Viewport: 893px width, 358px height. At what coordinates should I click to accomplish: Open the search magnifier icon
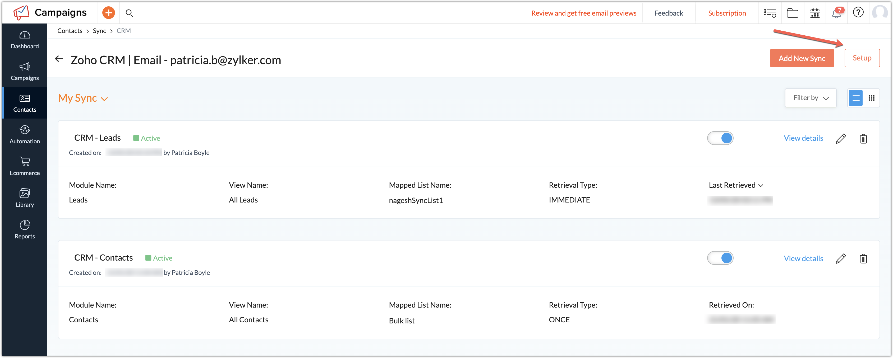point(129,13)
